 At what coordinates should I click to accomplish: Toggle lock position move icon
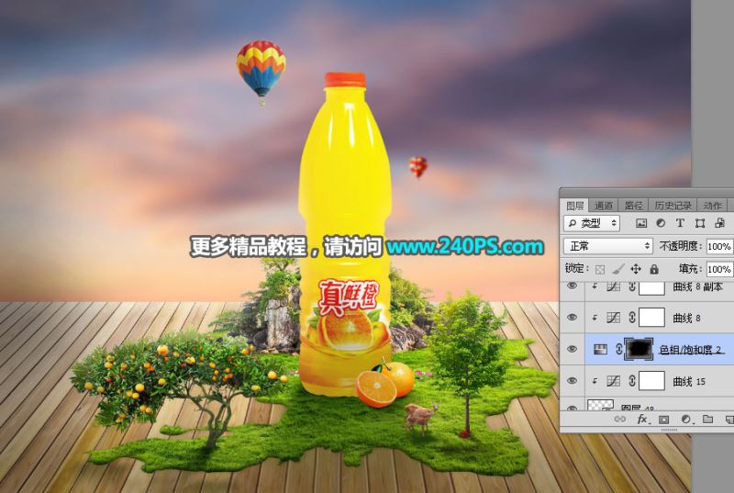(636, 269)
